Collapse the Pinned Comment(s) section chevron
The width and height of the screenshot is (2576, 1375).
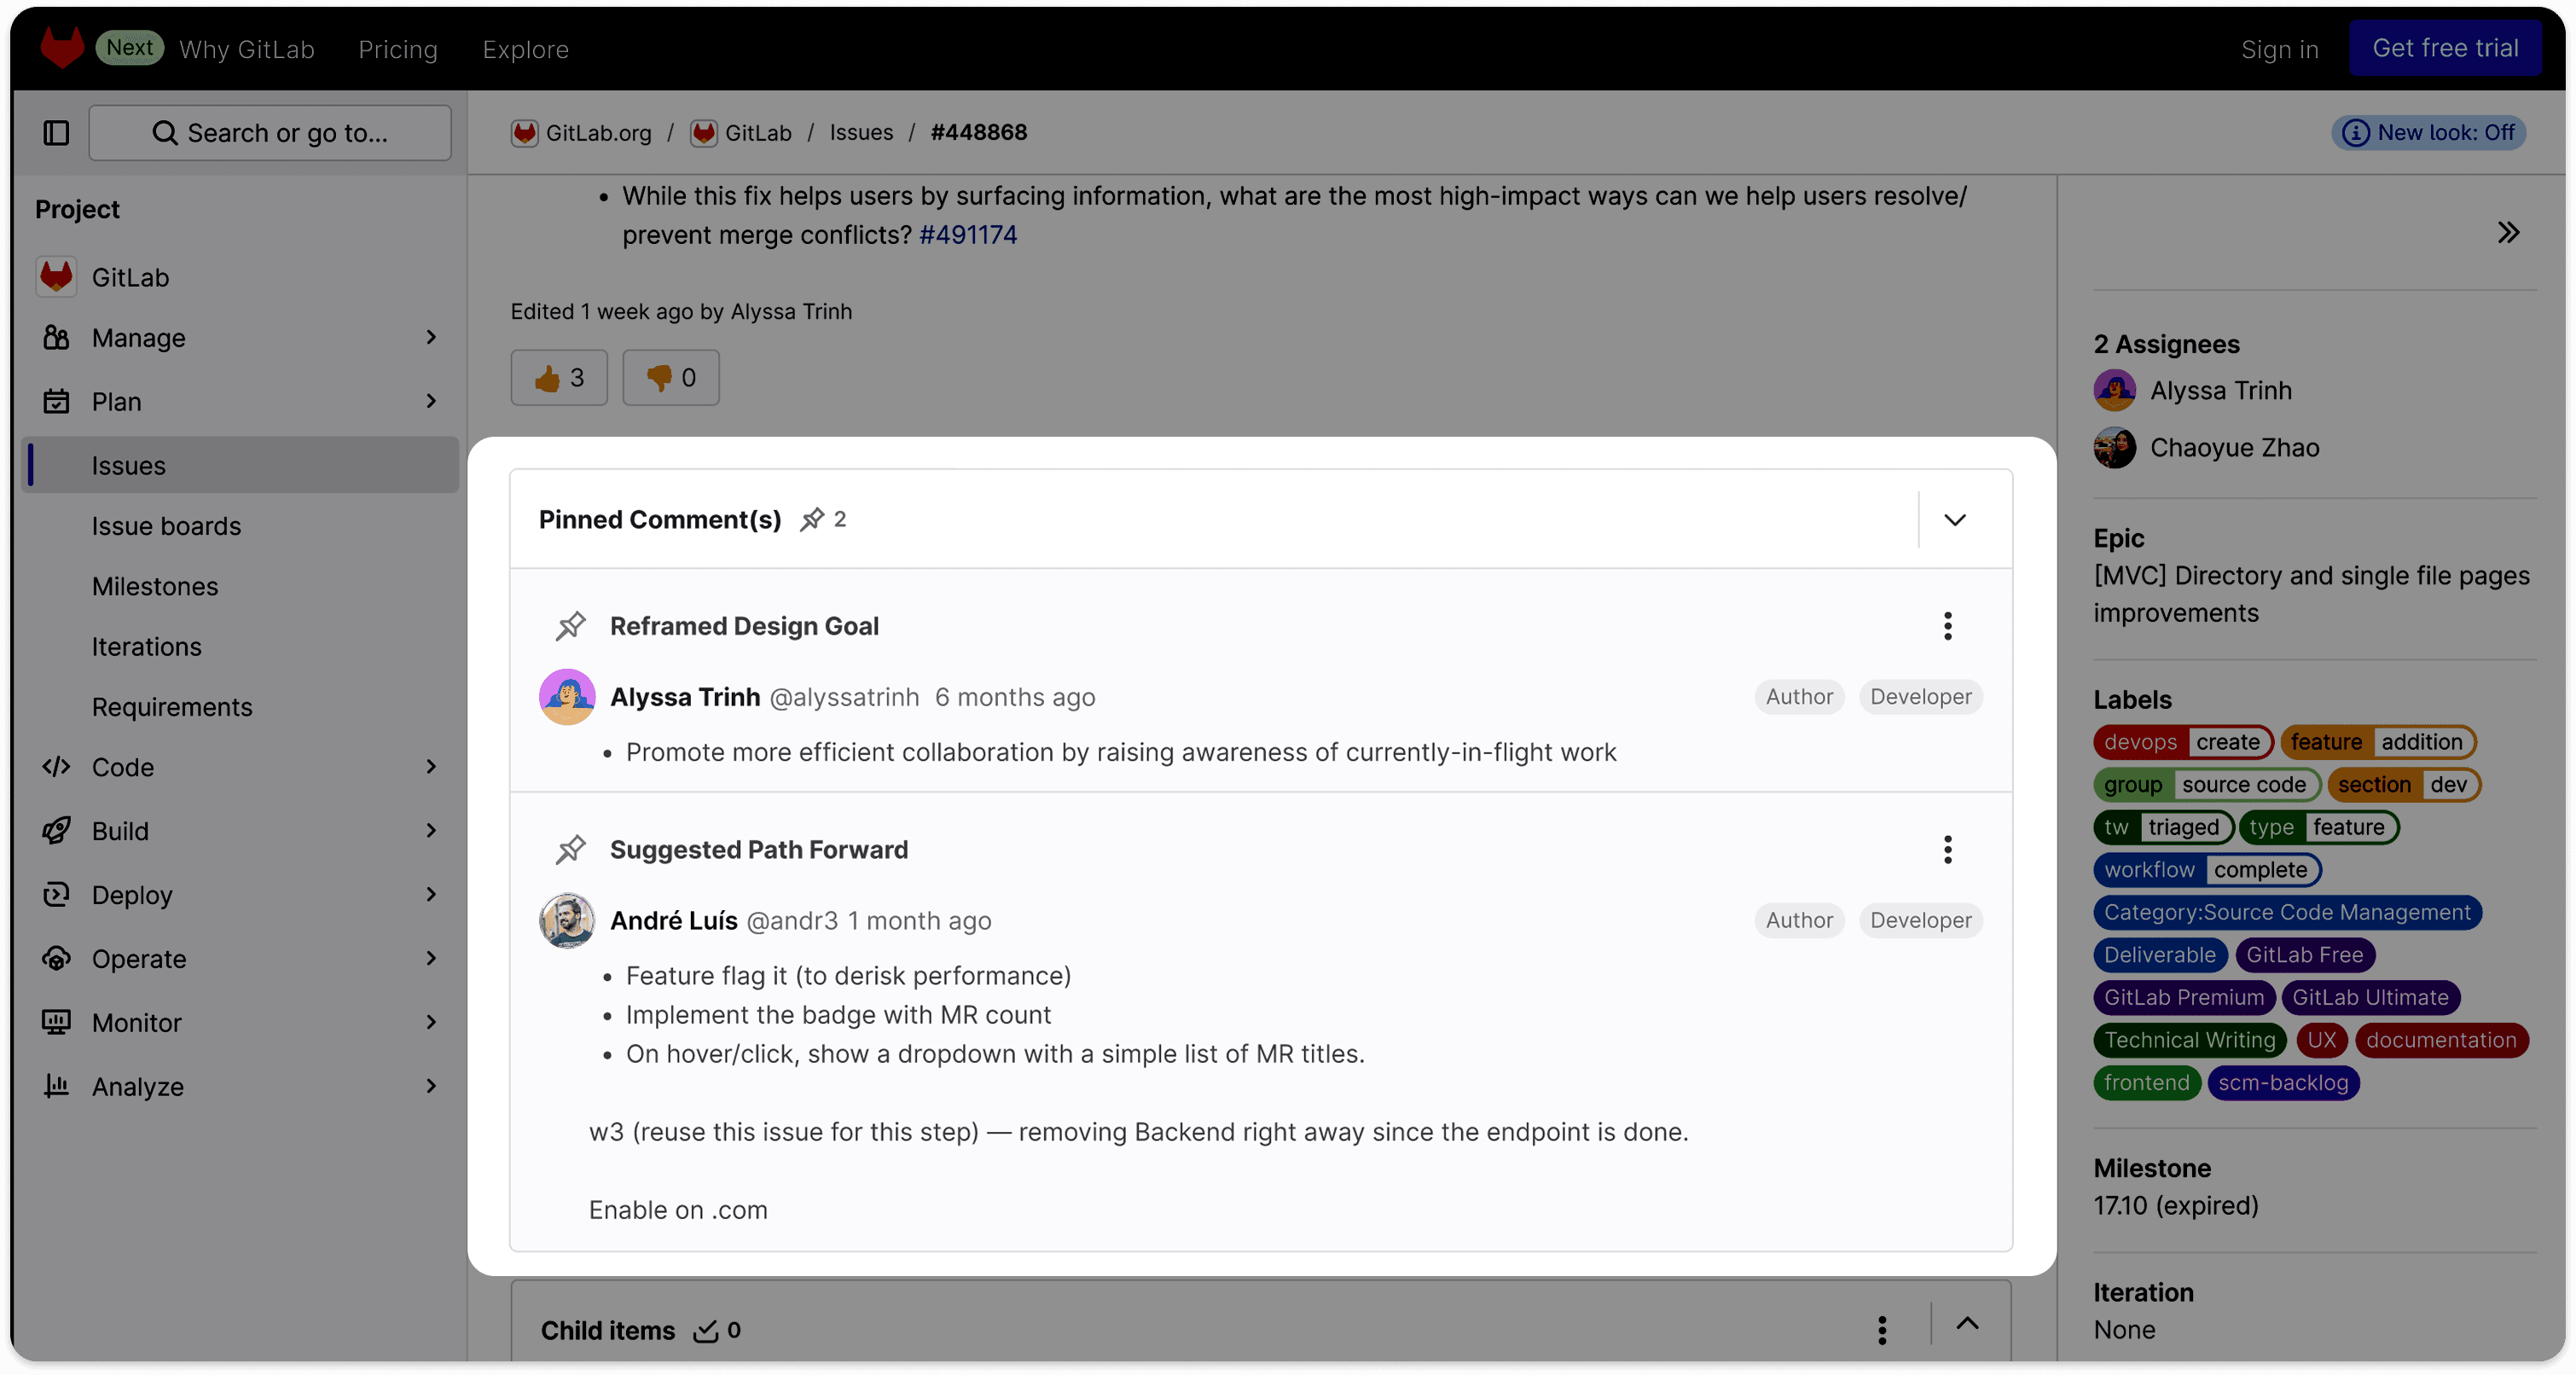pyautogui.click(x=1954, y=520)
